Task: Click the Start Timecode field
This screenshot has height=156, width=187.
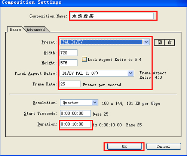Action: click(x=75, y=113)
